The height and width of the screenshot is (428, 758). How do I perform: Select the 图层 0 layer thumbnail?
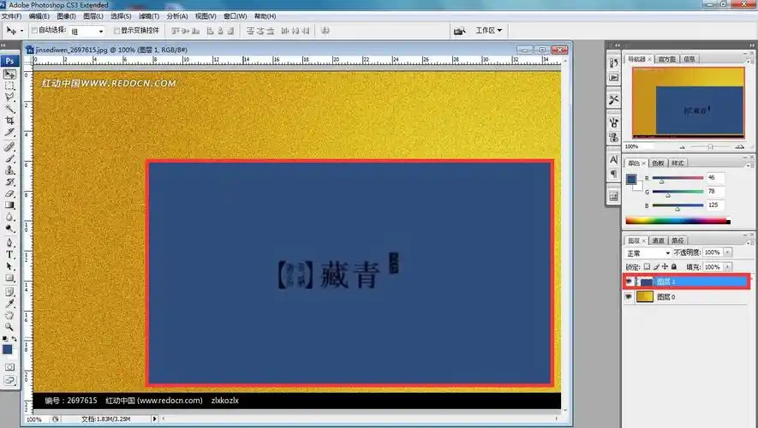pyautogui.click(x=645, y=297)
